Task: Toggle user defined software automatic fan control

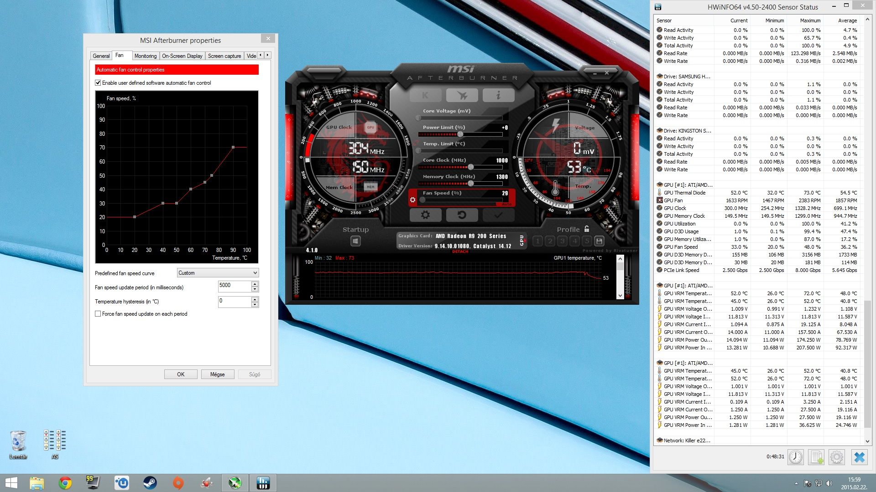Action: 98,83
